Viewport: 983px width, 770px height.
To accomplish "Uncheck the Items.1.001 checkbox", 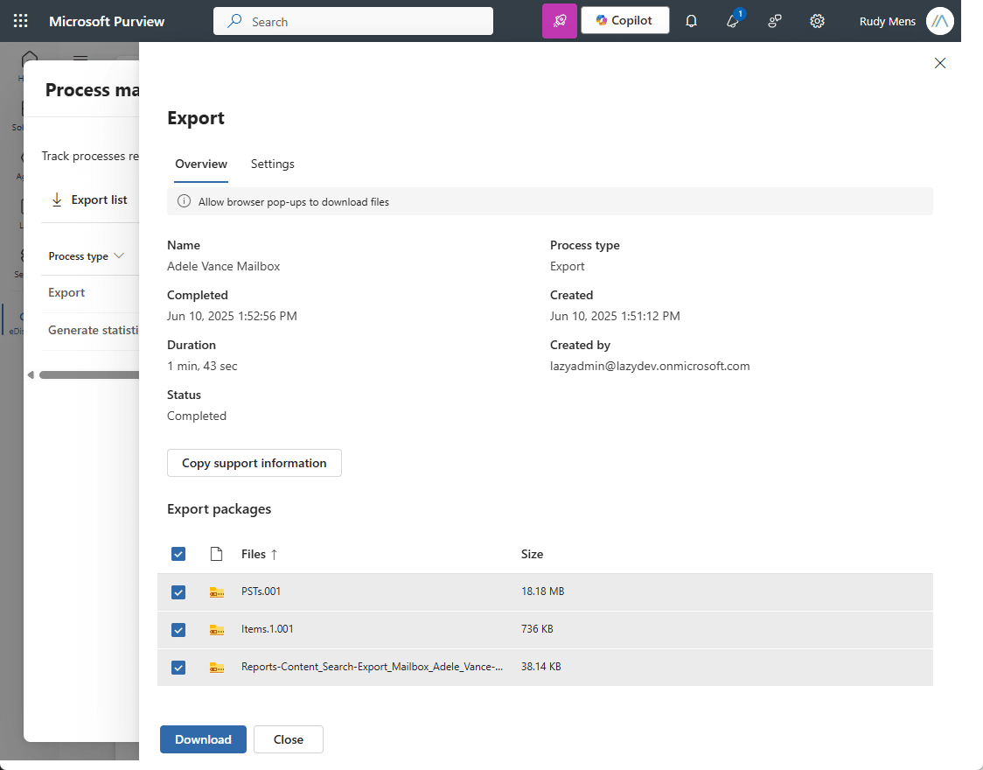I will (x=178, y=629).
